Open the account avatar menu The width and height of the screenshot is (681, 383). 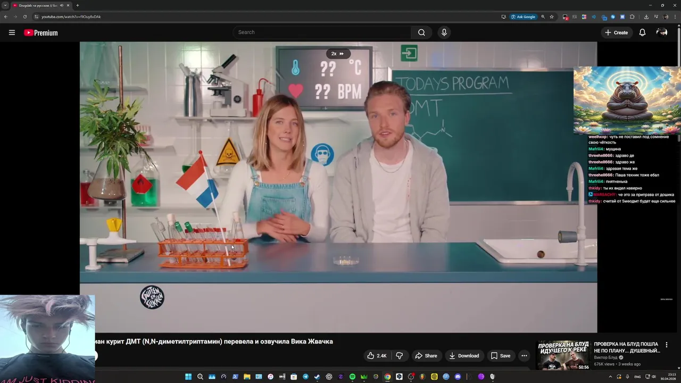tap(662, 32)
